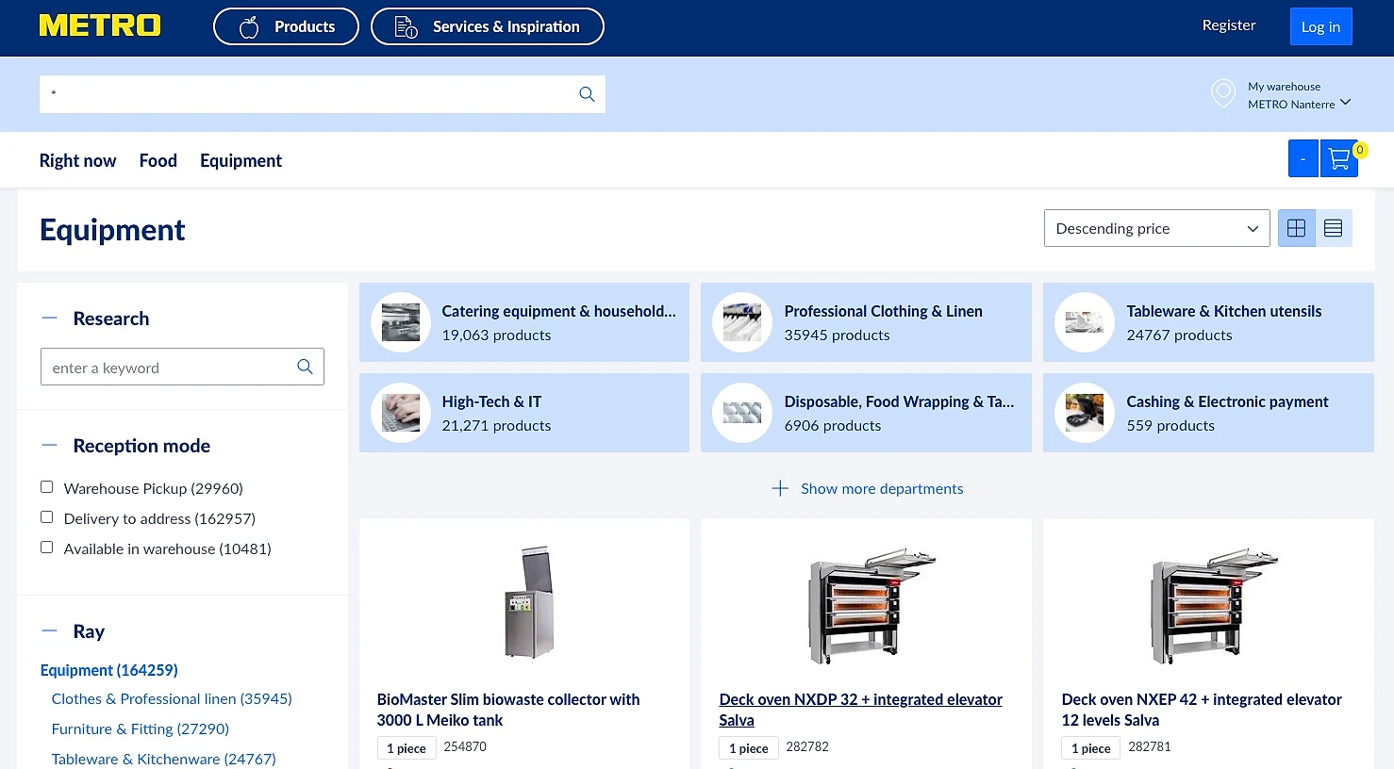Open Furniture & Fitting (27290) link

141,728
